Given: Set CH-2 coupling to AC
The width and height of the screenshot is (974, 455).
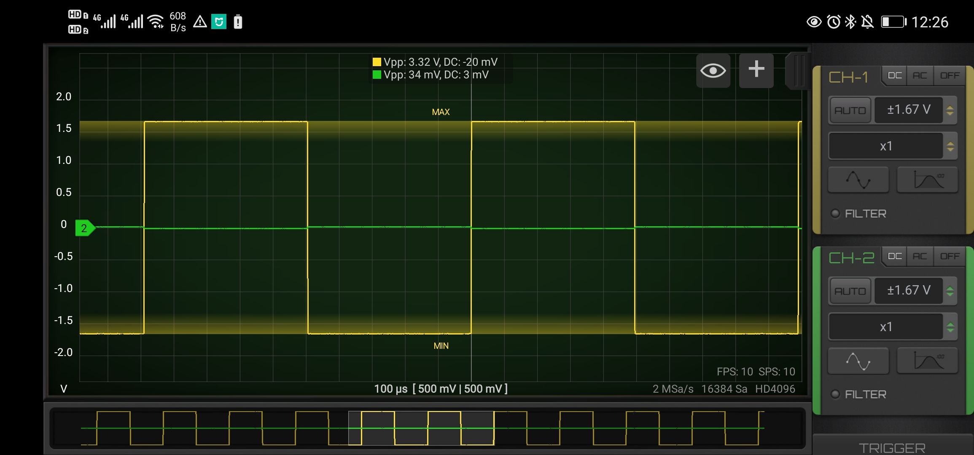Looking at the screenshot, I should (x=920, y=257).
